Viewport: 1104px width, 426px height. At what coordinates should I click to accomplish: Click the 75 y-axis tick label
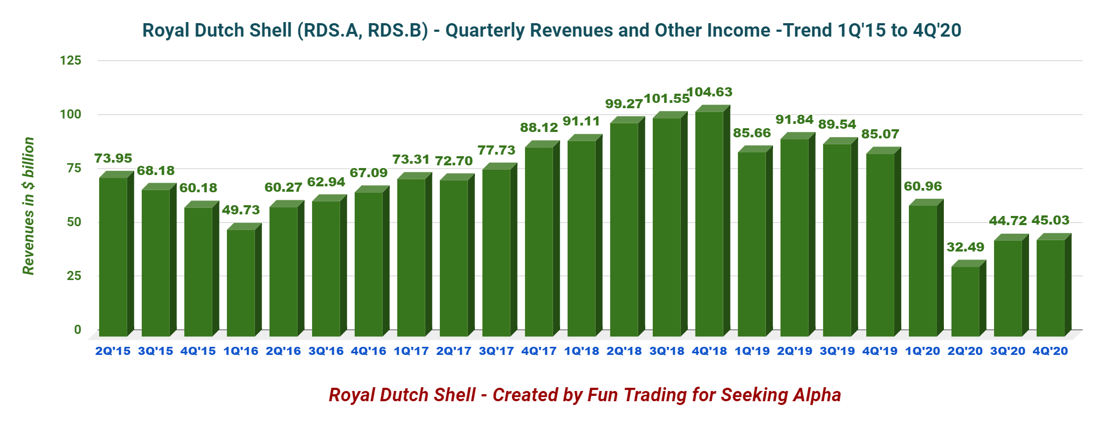pyautogui.click(x=74, y=168)
